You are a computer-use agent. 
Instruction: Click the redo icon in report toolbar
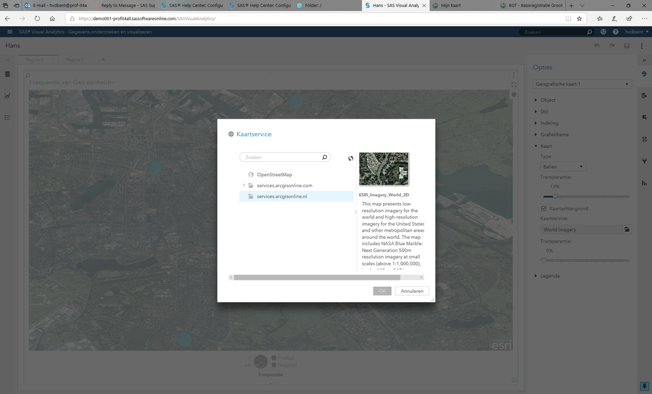(x=612, y=46)
